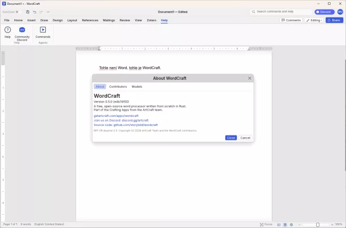The image size is (346, 228).
Task: Redo the last undone action
Action: 41,12
